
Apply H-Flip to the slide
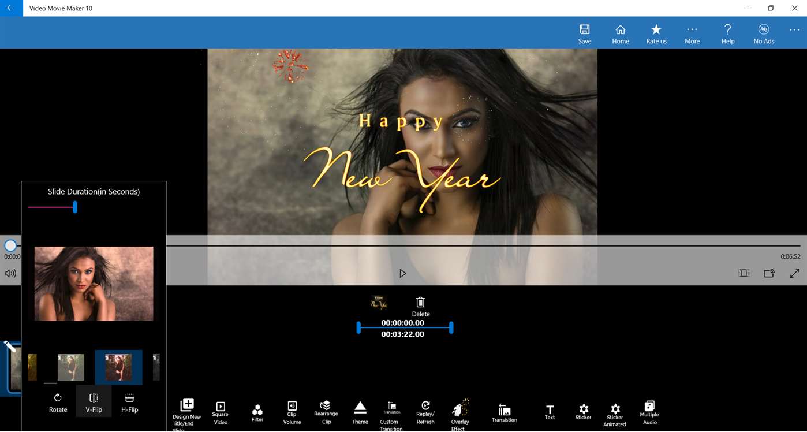pos(129,403)
